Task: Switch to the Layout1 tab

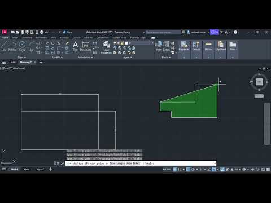Action: pyautogui.click(x=27, y=169)
